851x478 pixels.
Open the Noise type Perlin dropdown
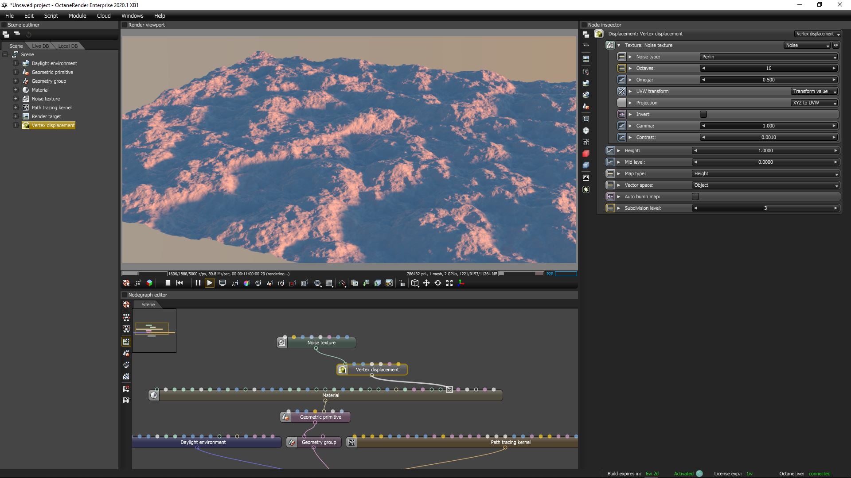[x=769, y=57]
